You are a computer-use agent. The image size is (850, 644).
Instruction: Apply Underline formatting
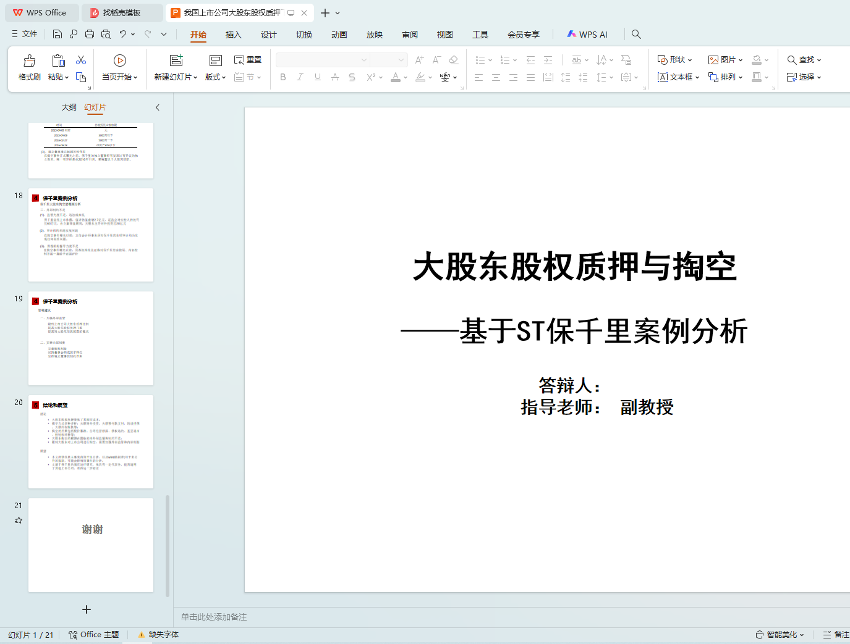pos(318,77)
